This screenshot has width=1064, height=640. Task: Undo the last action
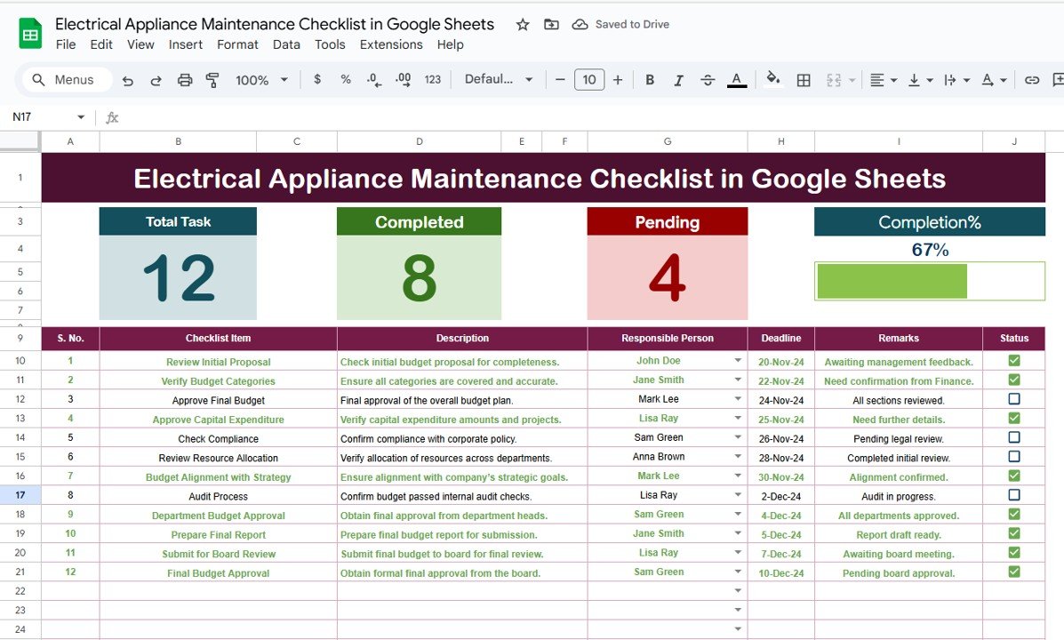128,80
